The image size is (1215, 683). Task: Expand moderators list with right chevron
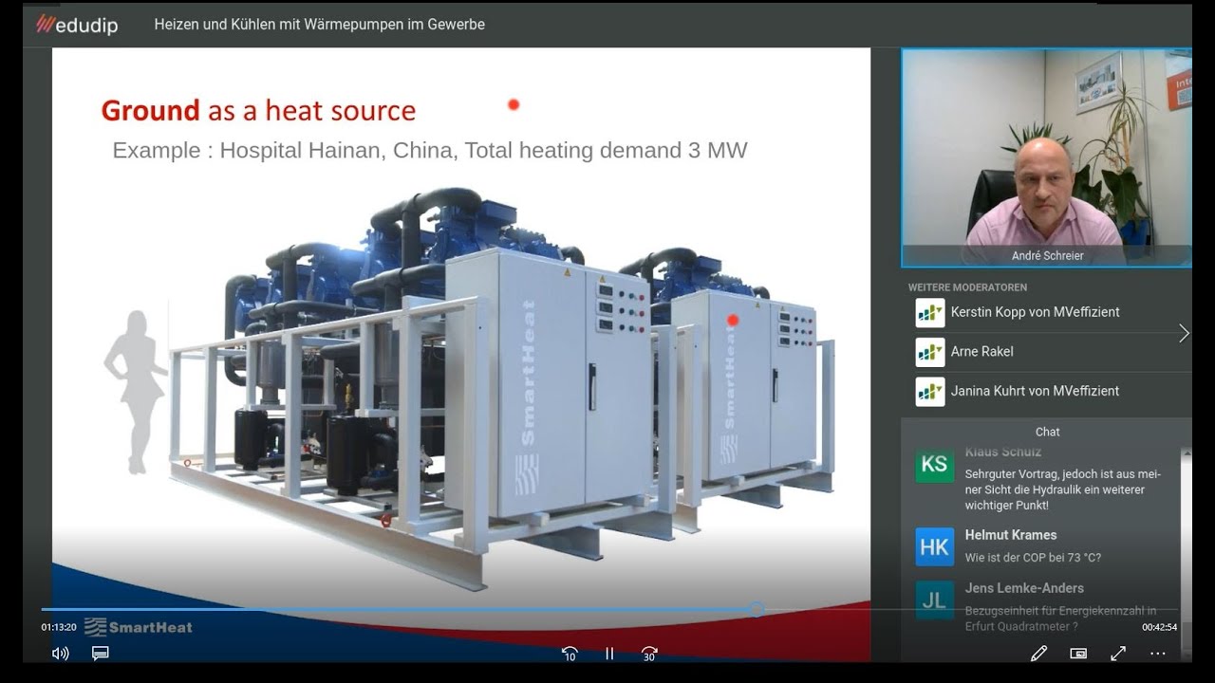pos(1184,333)
